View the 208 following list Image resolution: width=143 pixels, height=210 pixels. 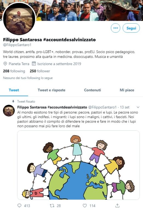(x=14, y=71)
